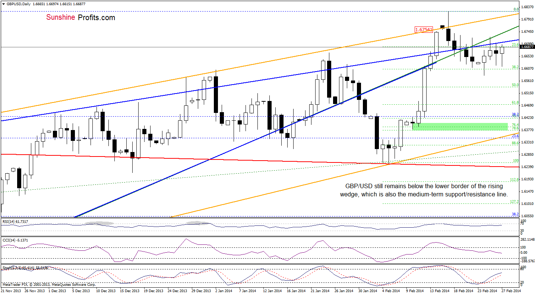Screen dimensions: 535x294
Task: Click the 1.67450 price axis label
Action: [528, 32]
